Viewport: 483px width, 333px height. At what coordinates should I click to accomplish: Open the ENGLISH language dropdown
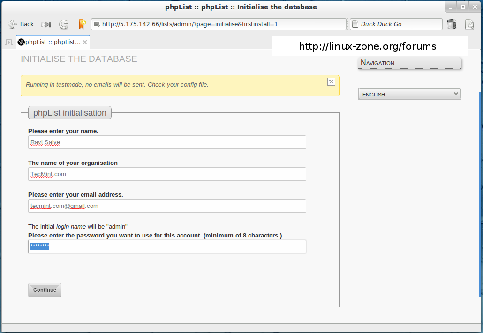pos(409,94)
